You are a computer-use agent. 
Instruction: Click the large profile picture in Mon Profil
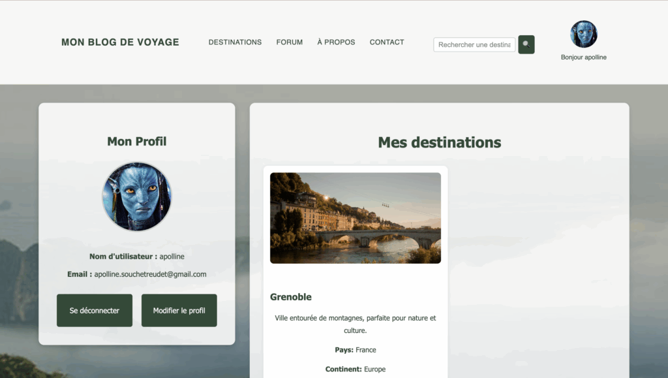tap(137, 197)
